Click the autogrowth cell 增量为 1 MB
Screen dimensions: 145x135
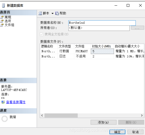(x=129, y=51)
